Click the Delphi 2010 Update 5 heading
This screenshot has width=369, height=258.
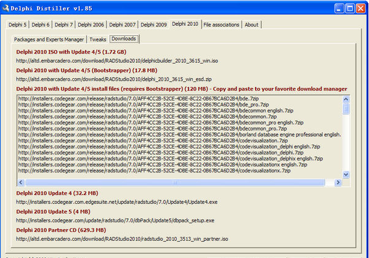coord(53,212)
